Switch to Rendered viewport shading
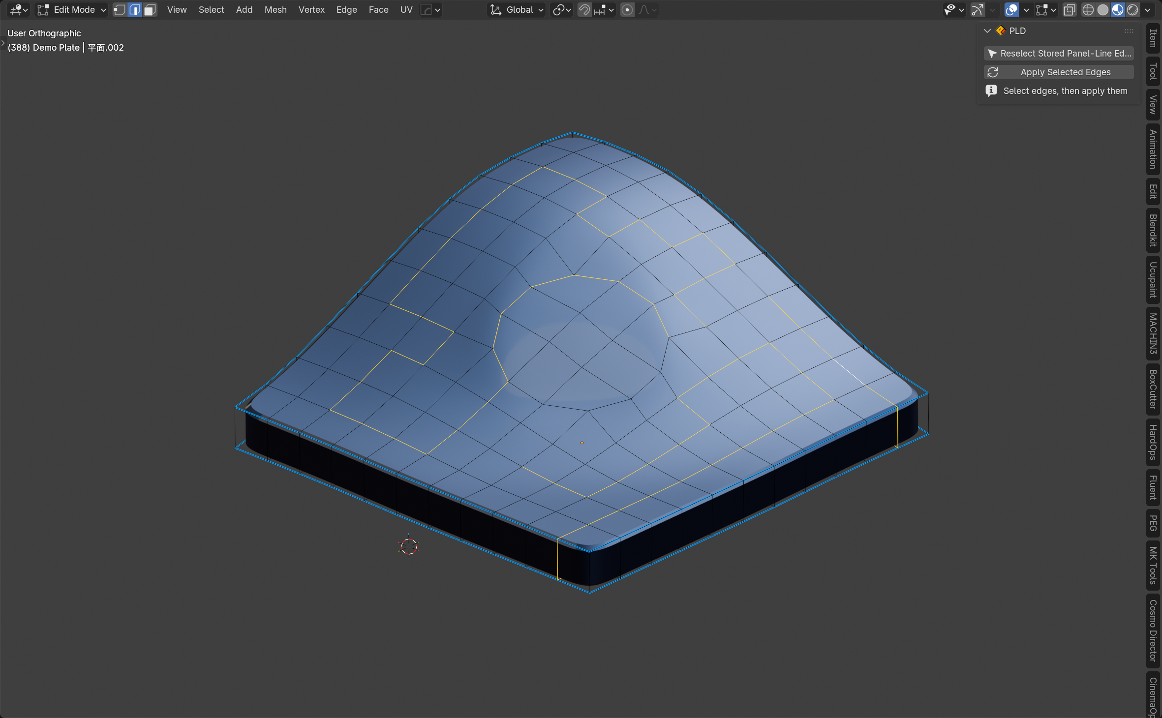 1132,10
